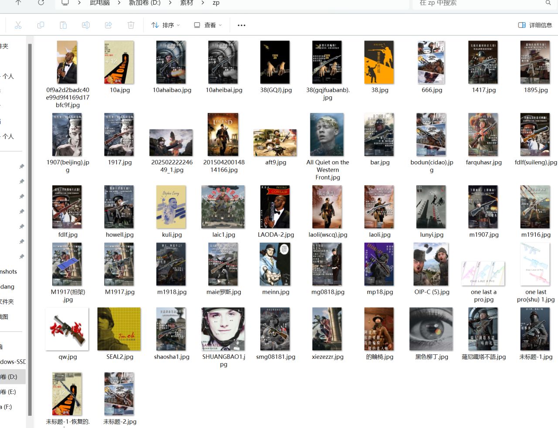Select file 10a.jpg
Viewport: 558px width, 428px height.
point(119,68)
